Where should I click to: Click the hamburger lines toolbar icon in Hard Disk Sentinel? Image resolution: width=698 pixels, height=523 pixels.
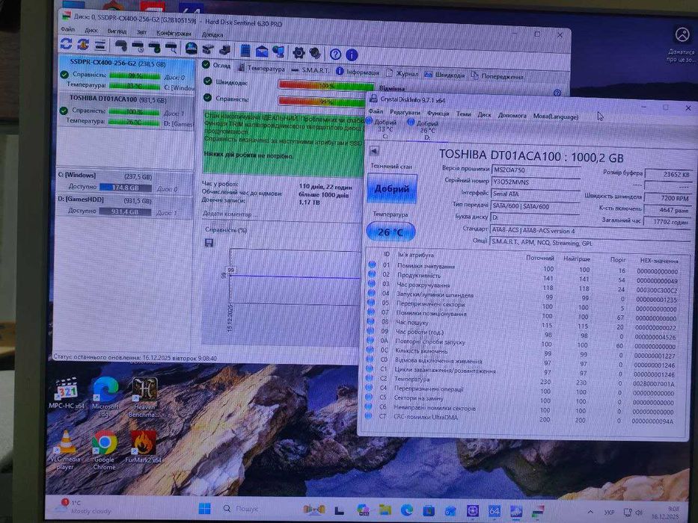pos(100,45)
